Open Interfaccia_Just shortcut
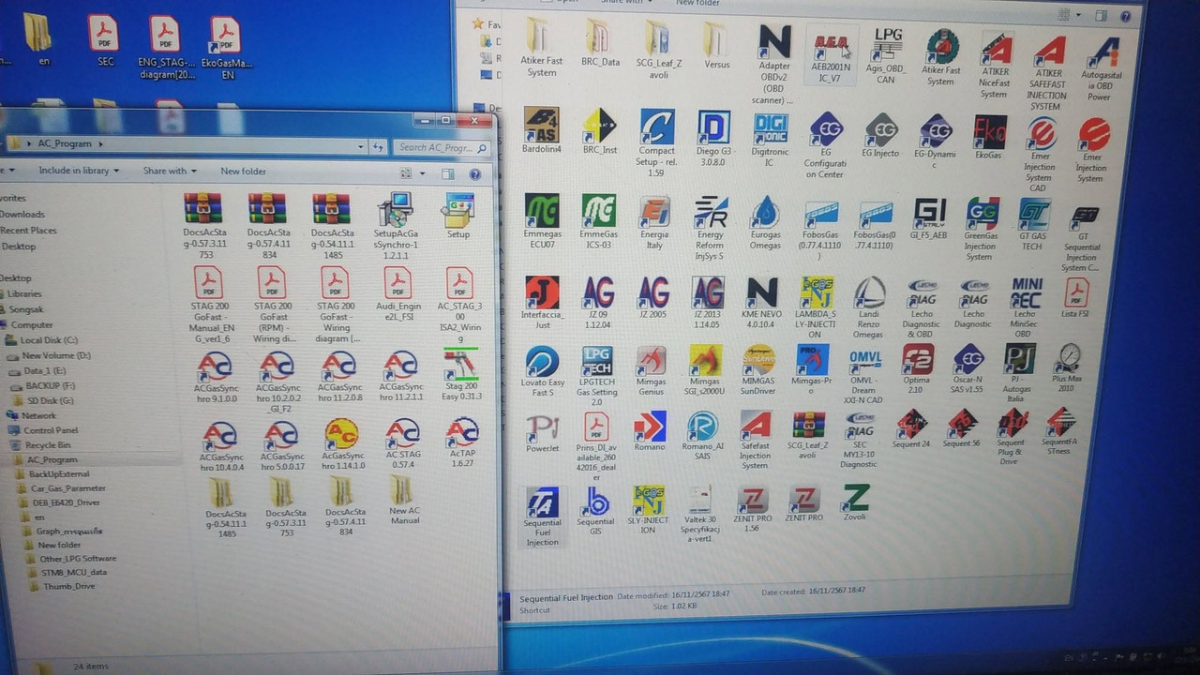 coord(542,292)
